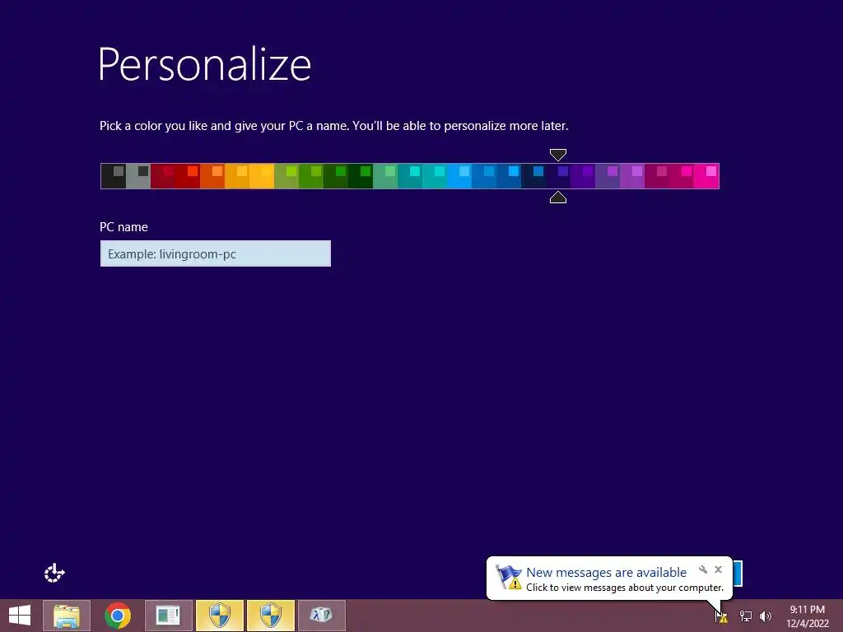The width and height of the screenshot is (843, 632).
Task: Select the darkest green color swatch
Action: (x=361, y=176)
